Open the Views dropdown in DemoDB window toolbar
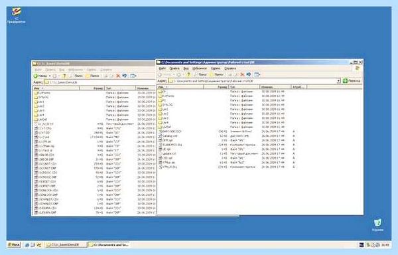398x255 pixels. click(x=133, y=76)
